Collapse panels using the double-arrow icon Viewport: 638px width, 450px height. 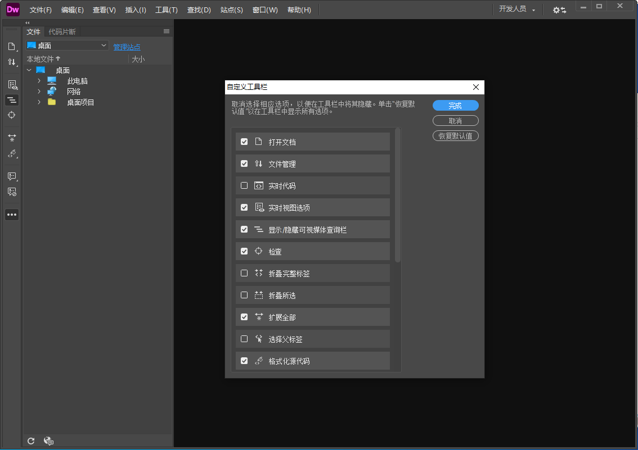coord(27,22)
